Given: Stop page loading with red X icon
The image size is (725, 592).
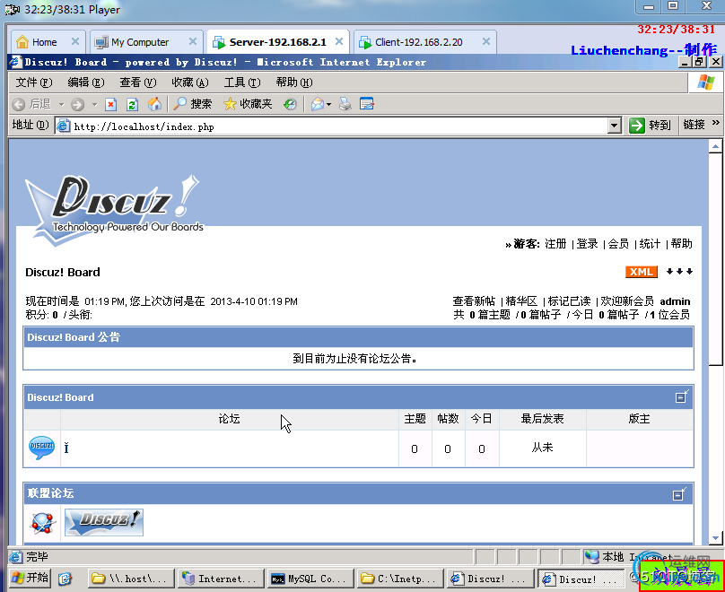Looking at the screenshot, I should pos(111,104).
